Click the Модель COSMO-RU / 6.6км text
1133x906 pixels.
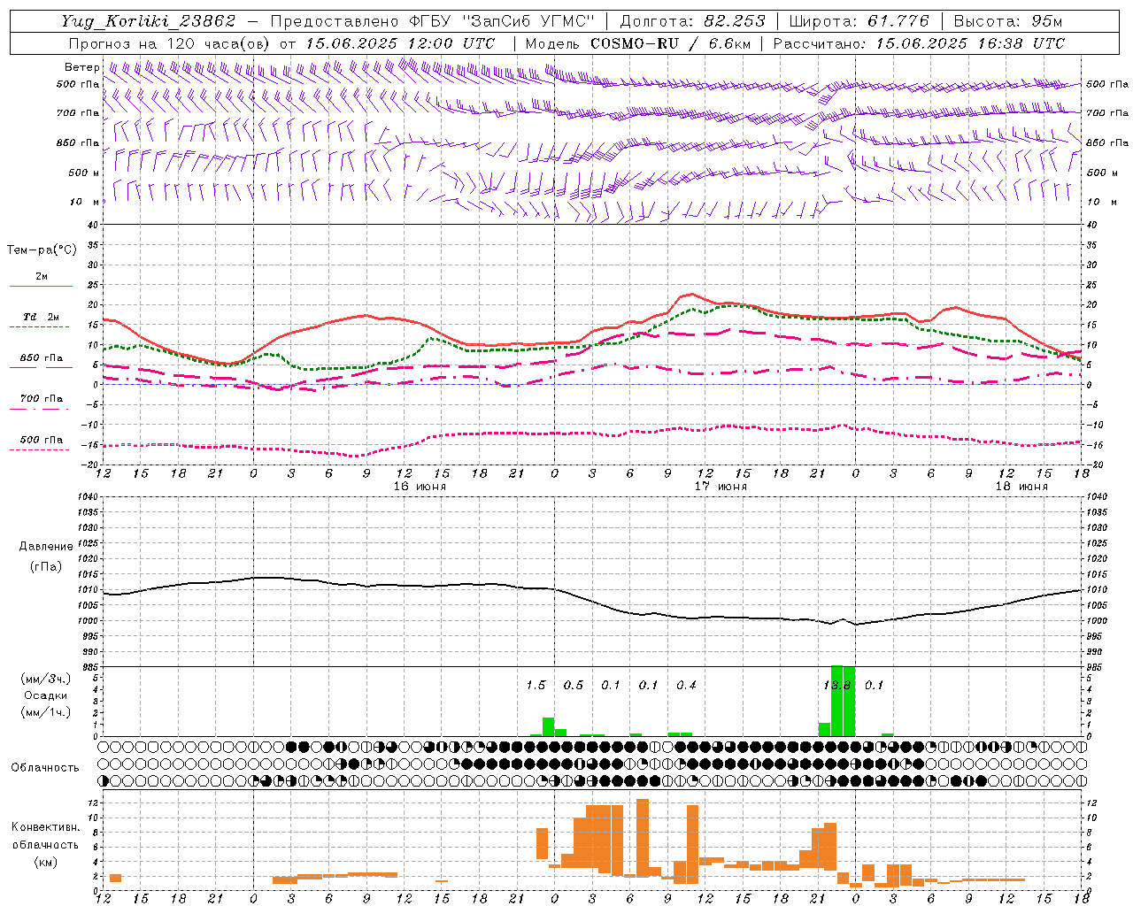637,43
